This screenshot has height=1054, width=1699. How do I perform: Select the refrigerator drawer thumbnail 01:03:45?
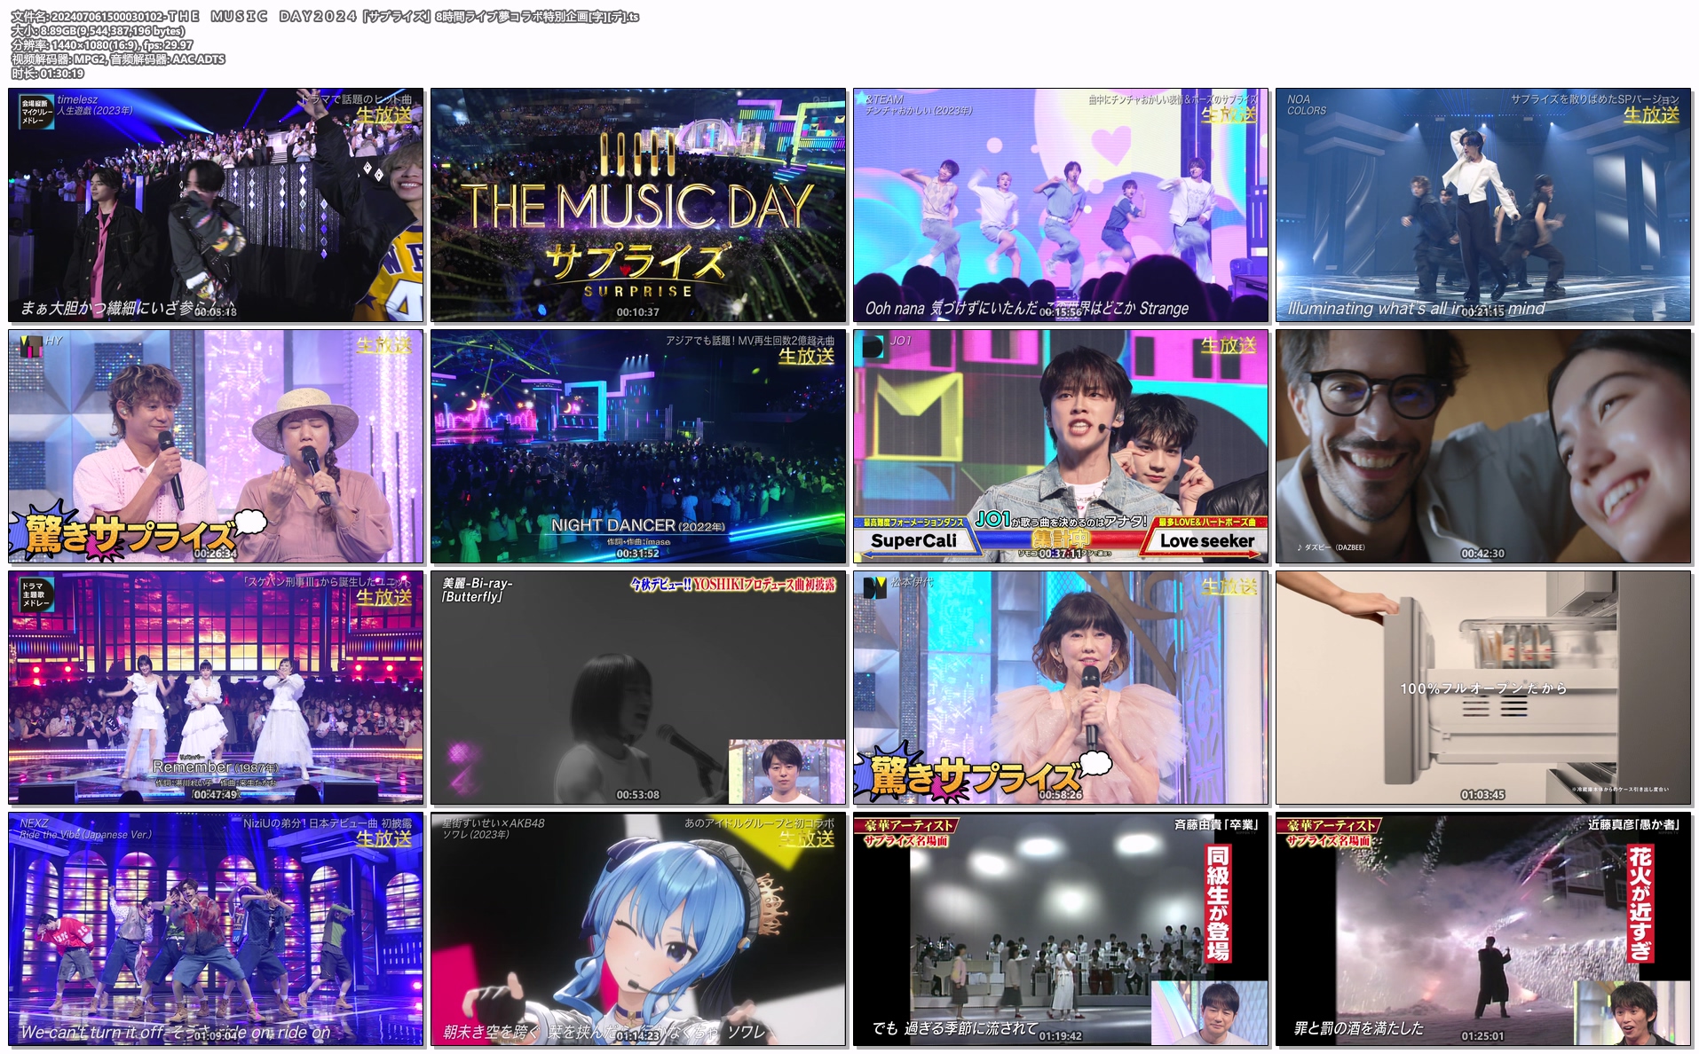click(1483, 688)
